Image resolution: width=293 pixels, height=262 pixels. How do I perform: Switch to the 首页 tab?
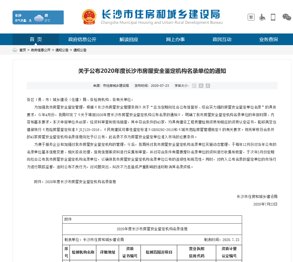coord(35,39)
